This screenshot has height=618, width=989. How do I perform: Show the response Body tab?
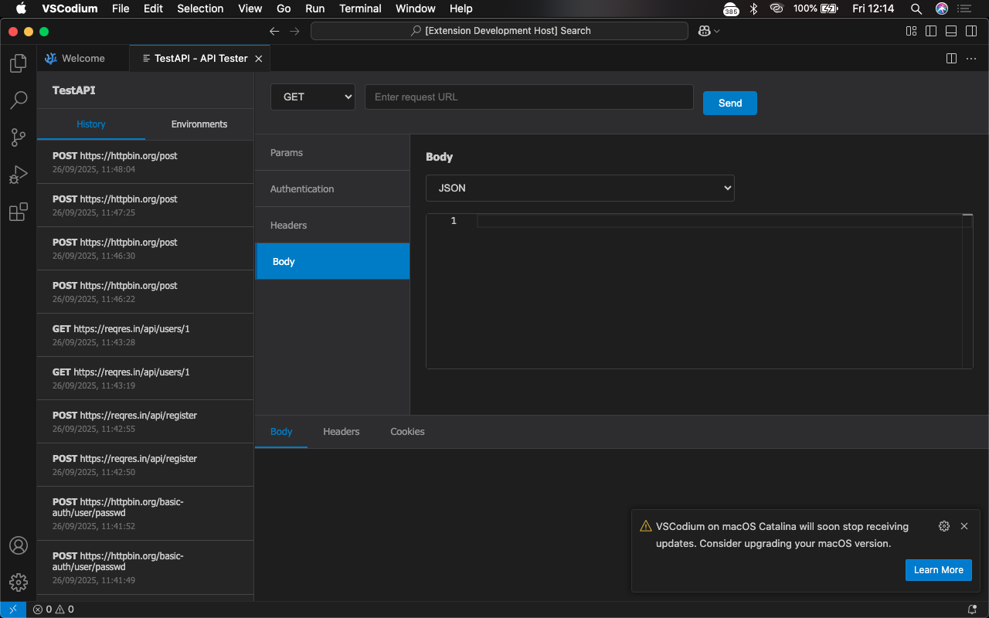click(x=281, y=431)
